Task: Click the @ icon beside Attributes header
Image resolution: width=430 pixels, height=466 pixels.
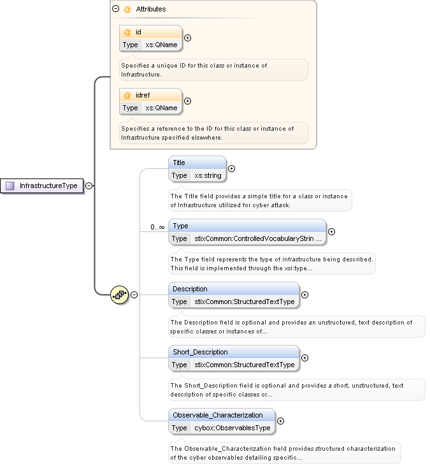Action: 127,10
